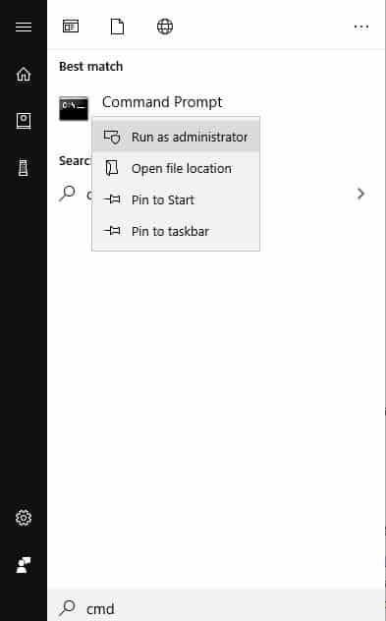Go to the Home icon in sidebar
Viewport: 386px width, 621px height.
(24, 74)
